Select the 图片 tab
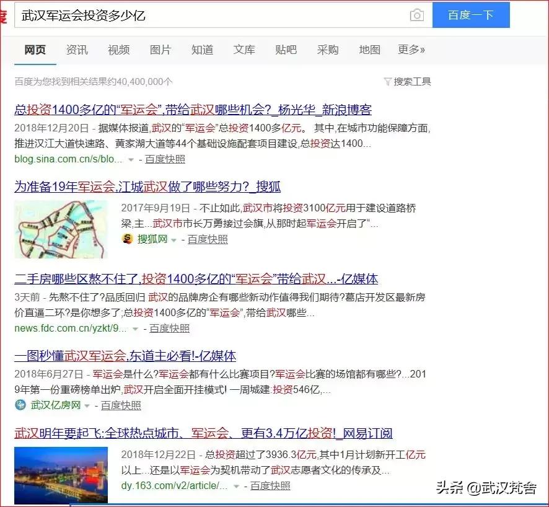This screenshot has width=549, height=507. pyautogui.click(x=160, y=50)
